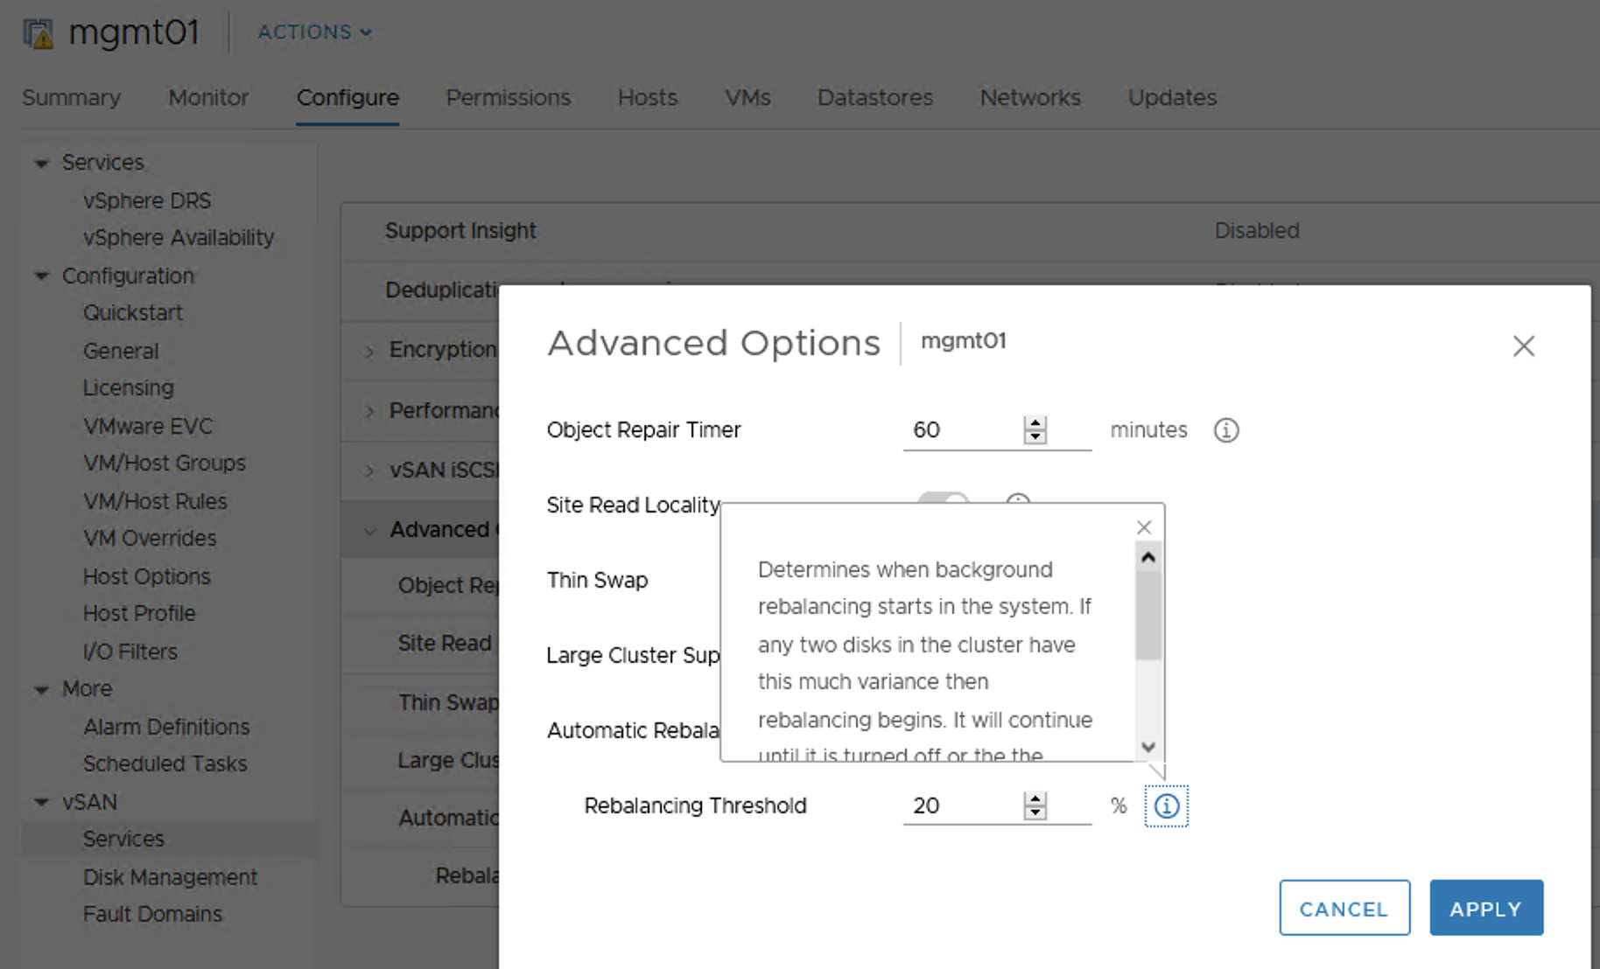The height and width of the screenshot is (969, 1600).
Task: Collapse the More tree section arrow
Action: point(41,689)
